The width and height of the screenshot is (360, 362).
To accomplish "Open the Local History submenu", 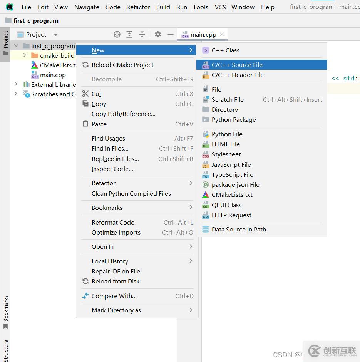I will pyautogui.click(x=137, y=261).
